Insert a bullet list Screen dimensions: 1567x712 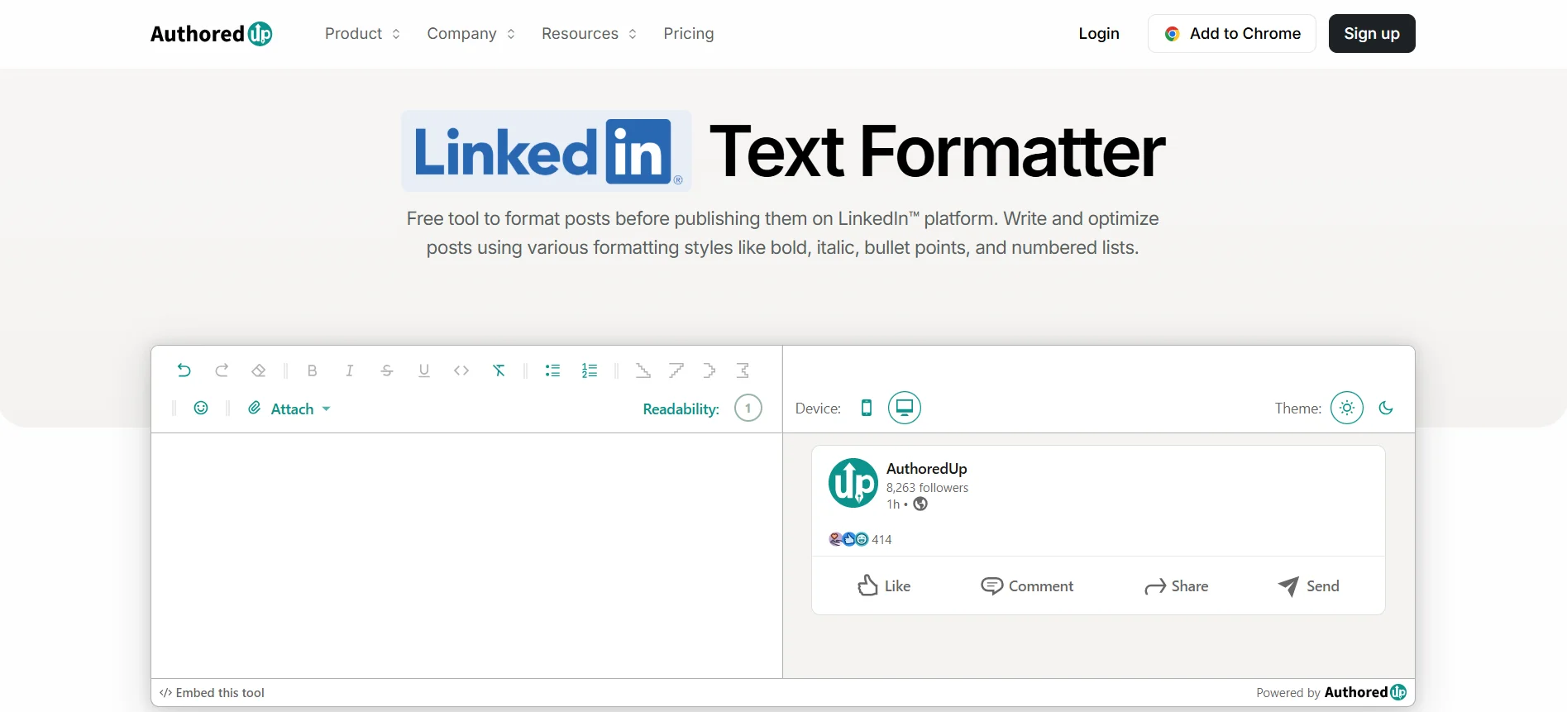(x=552, y=370)
